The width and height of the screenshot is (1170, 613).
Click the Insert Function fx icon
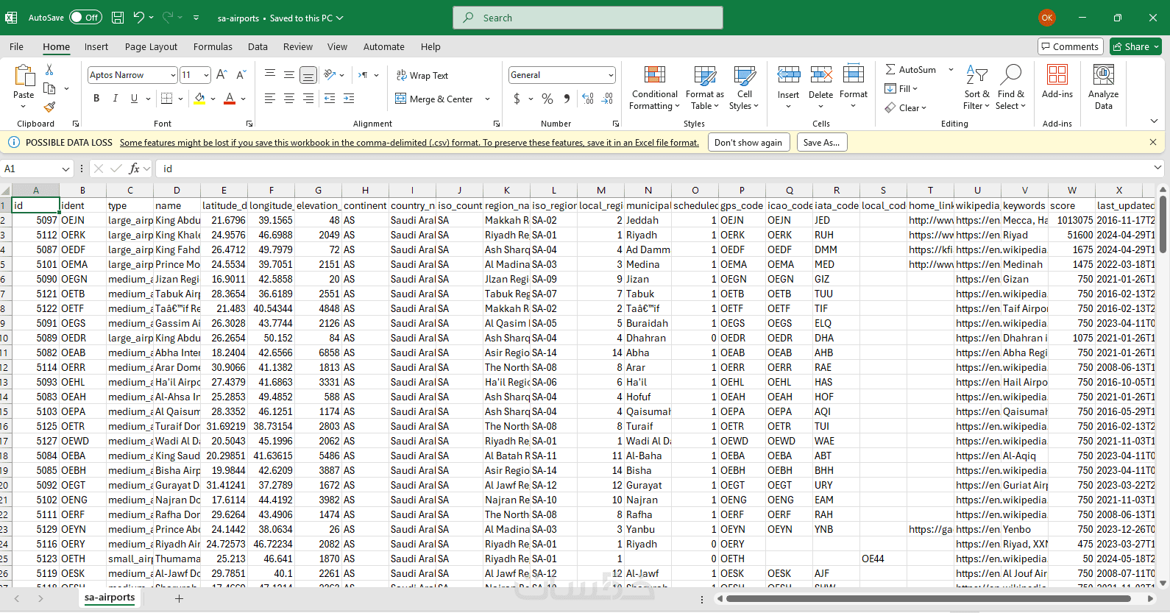coord(134,169)
